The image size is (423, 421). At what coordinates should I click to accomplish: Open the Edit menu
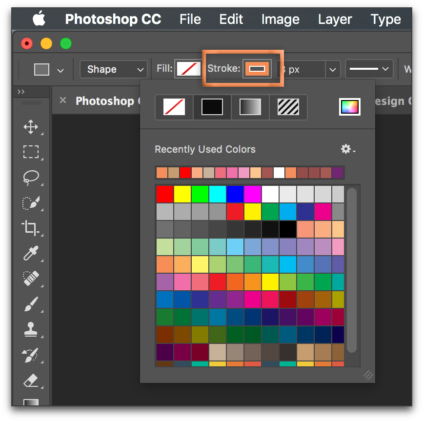(231, 19)
